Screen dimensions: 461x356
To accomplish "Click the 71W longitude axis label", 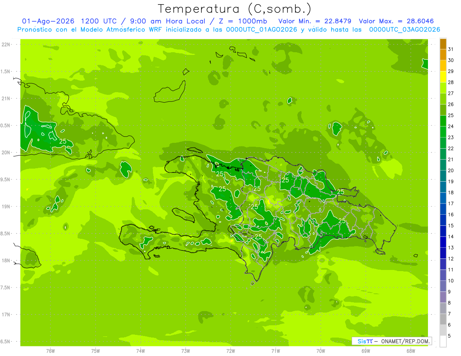I will pyautogui.click(x=275, y=351).
